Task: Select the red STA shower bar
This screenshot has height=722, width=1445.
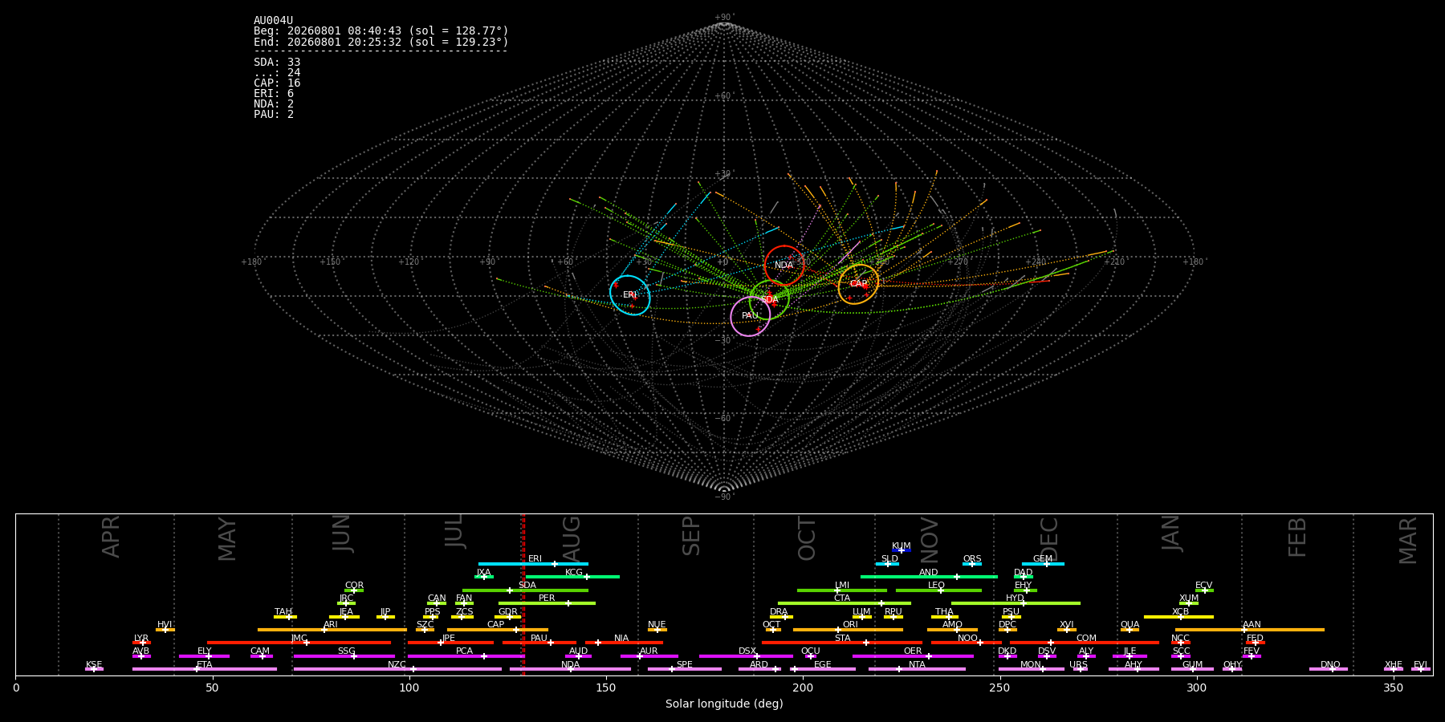Action: point(842,643)
